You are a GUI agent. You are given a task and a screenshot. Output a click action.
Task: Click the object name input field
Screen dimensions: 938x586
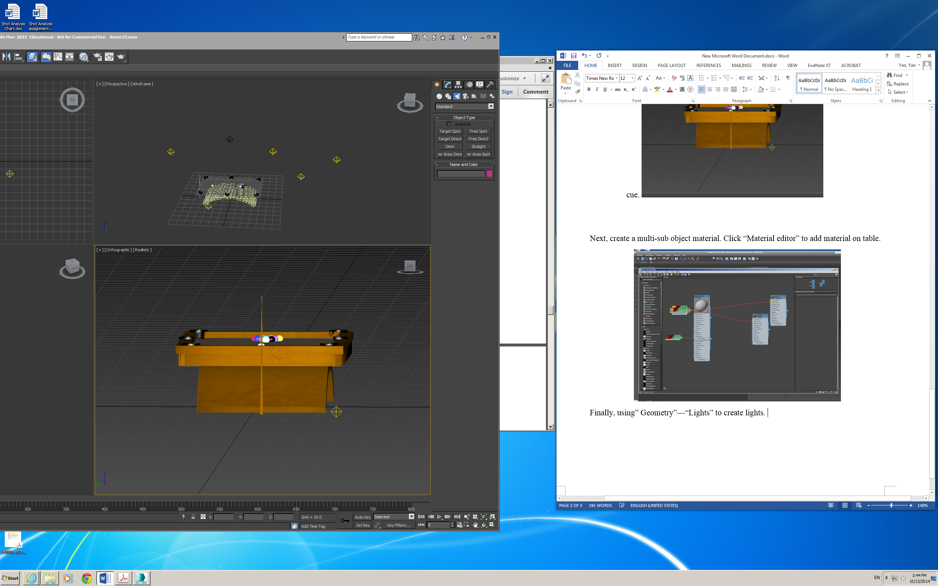(x=461, y=174)
